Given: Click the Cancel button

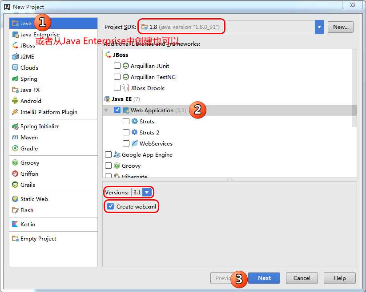Looking at the screenshot, I should (x=302, y=278).
